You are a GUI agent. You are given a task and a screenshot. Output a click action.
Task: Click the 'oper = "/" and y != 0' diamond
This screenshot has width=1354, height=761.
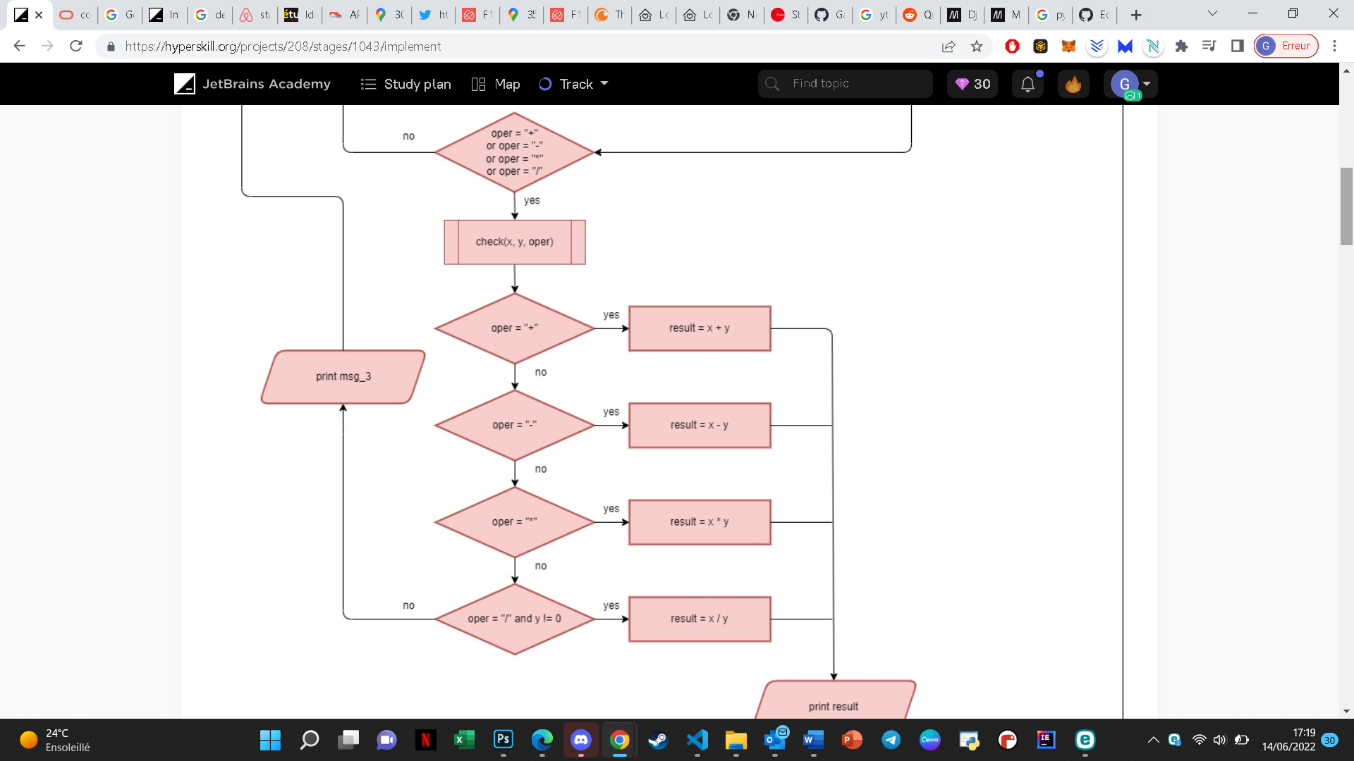click(x=515, y=619)
